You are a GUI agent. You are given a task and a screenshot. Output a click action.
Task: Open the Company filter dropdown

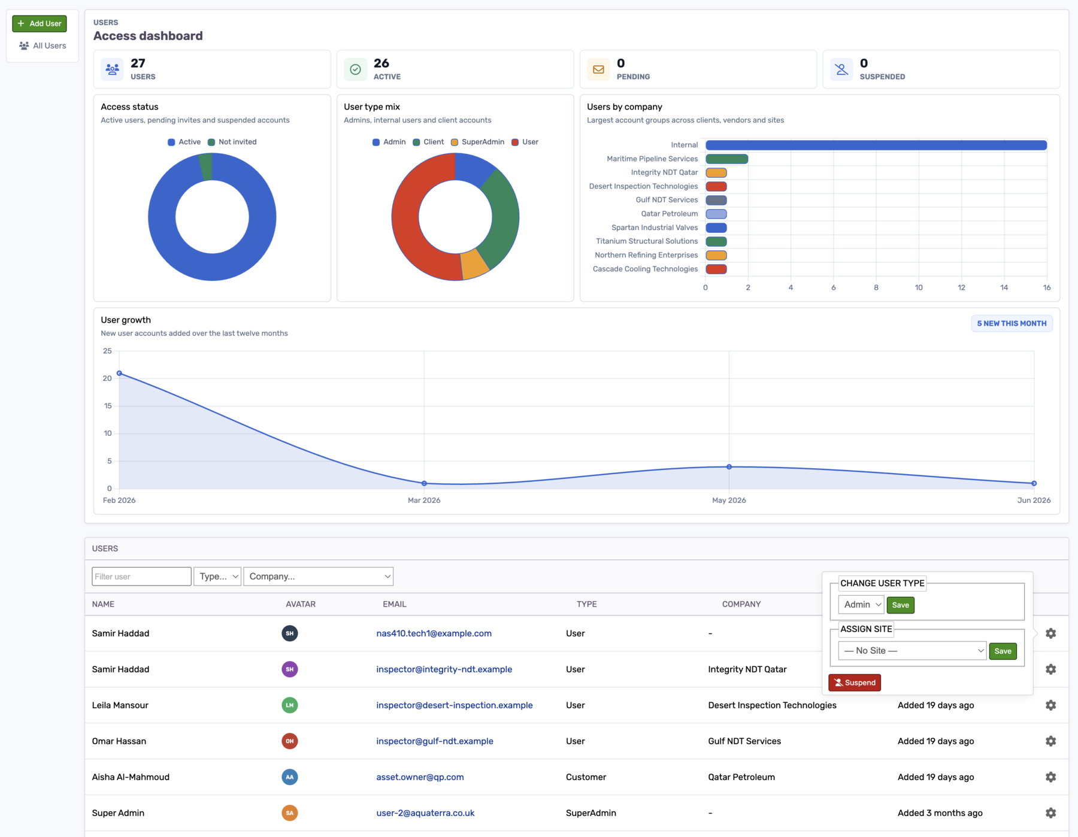pyautogui.click(x=318, y=577)
